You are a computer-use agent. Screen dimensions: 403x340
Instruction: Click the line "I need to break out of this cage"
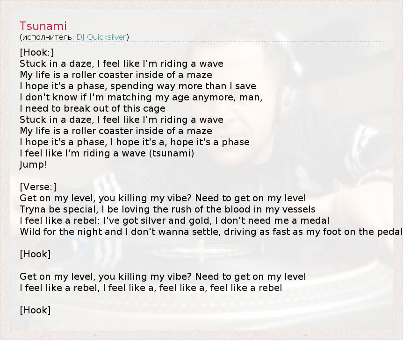pyautogui.click(x=93, y=108)
